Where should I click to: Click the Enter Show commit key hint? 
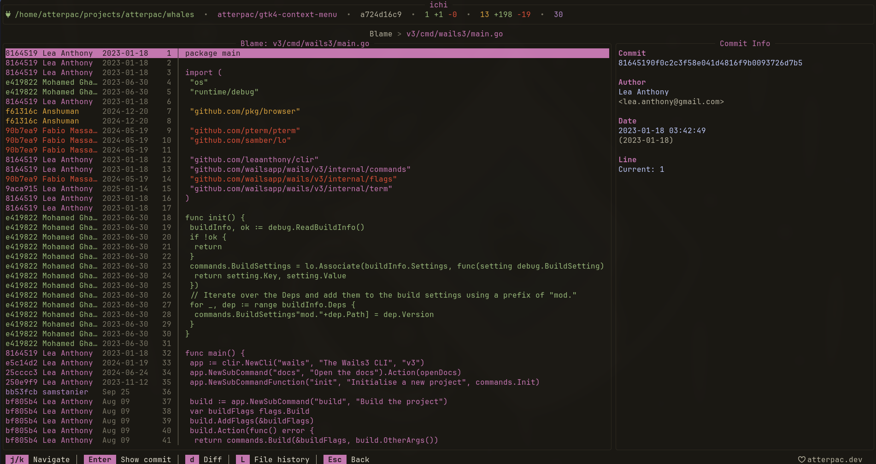128,459
